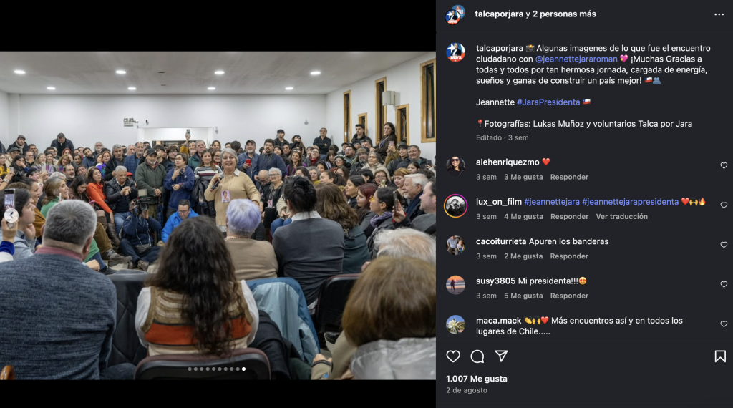The width and height of the screenshot is (733, 408).
Task: Reply to the alehenriquezmo comment
Action: [x=569, y=177]
